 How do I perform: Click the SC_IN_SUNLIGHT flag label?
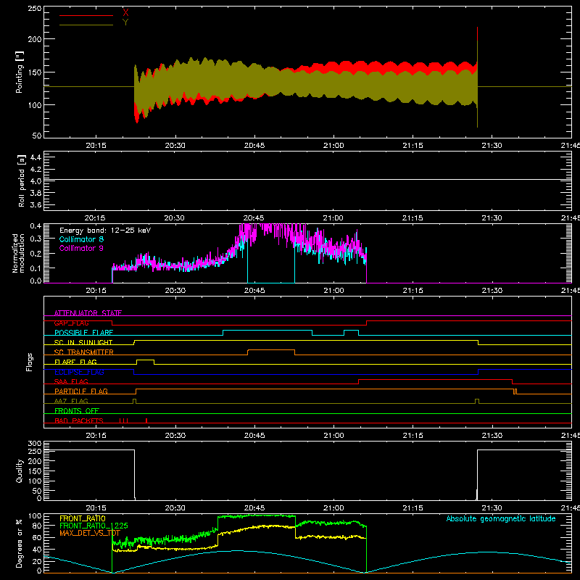83,342
